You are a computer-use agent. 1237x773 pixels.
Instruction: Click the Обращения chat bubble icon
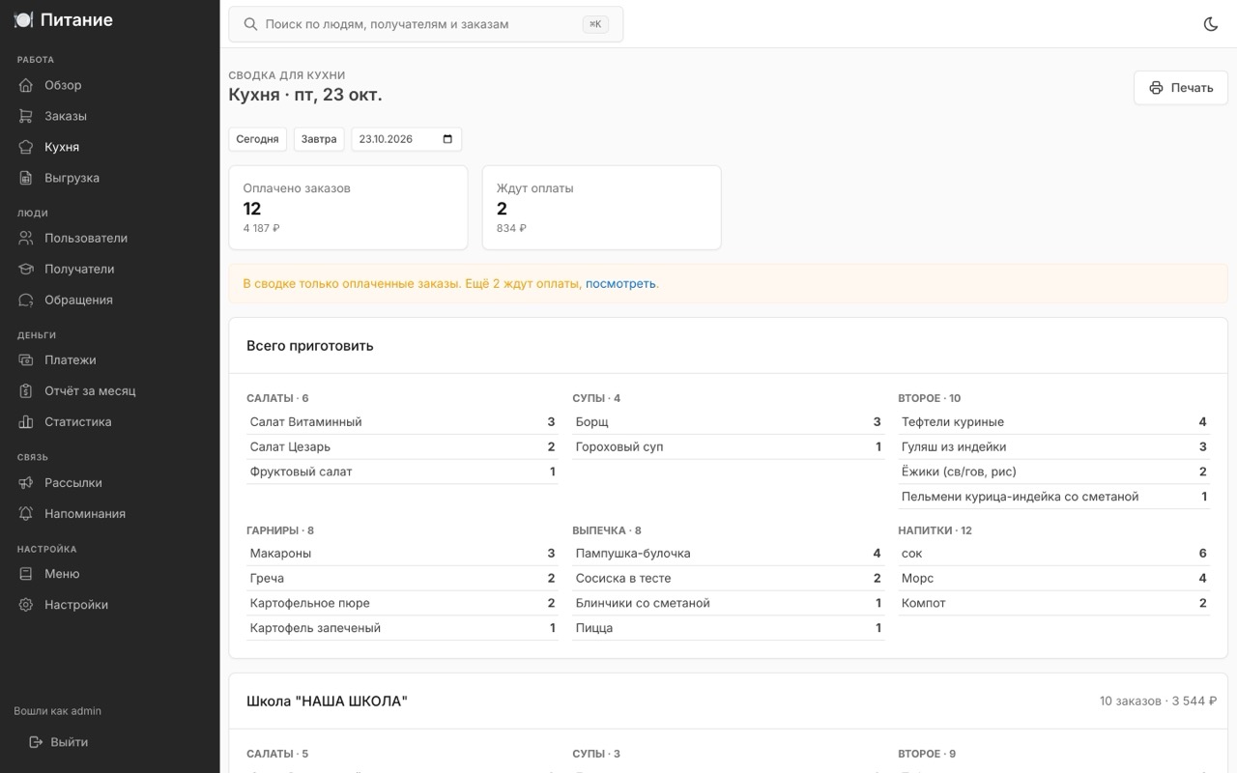point(26,300)
